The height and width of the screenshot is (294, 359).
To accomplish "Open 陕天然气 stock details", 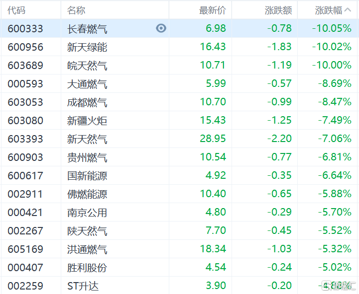I will click(x=87, y=231).
